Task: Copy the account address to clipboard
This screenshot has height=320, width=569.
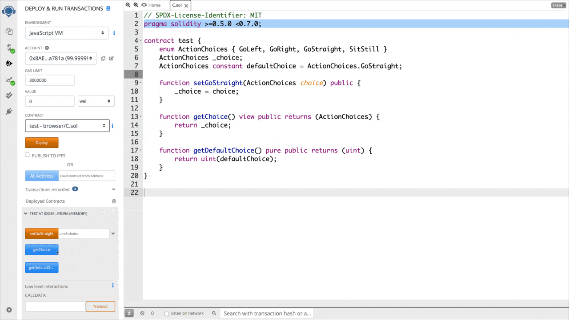Action: tap(103, 58)
